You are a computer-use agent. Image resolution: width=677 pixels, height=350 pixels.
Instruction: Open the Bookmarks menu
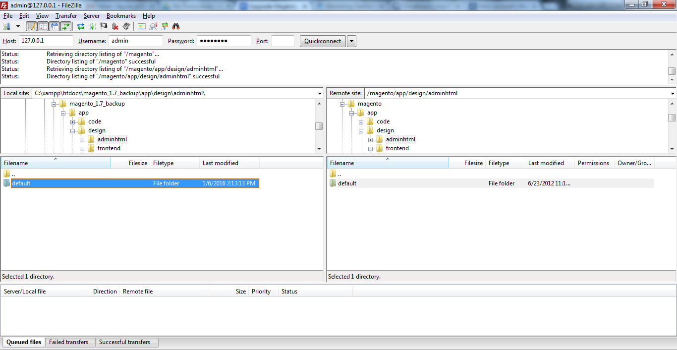[121, 16]
